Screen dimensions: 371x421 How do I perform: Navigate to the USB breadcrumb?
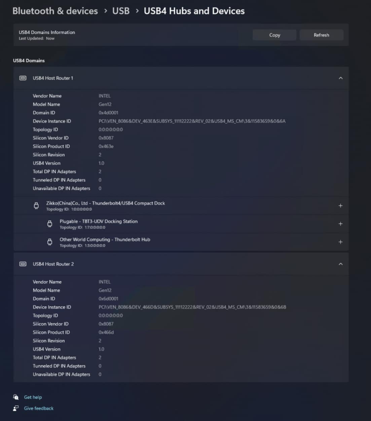pos(121,11)
